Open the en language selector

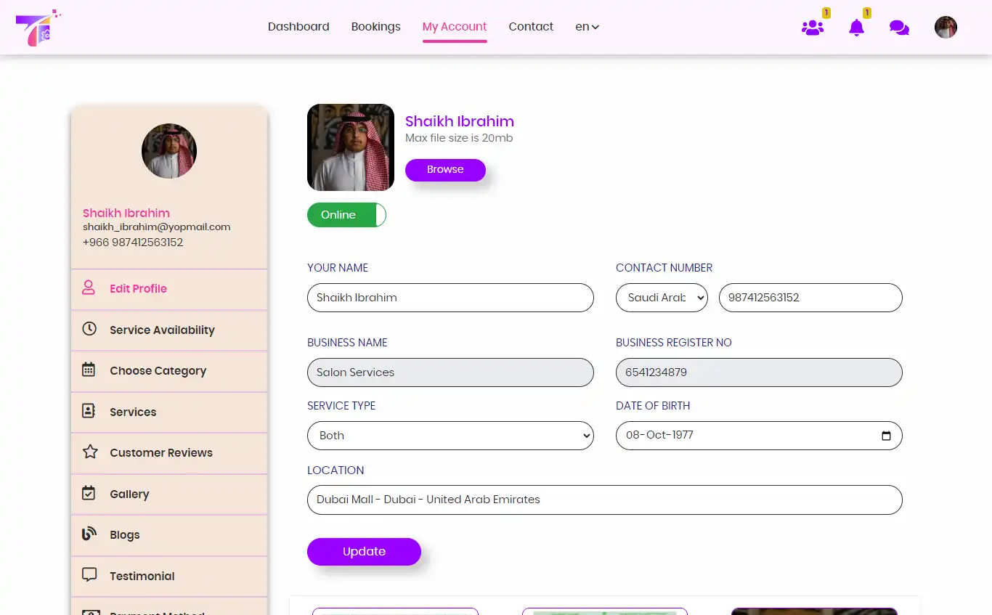(587, 27)
